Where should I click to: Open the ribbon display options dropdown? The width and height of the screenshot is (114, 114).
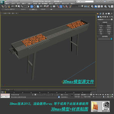tap(52, 9)
